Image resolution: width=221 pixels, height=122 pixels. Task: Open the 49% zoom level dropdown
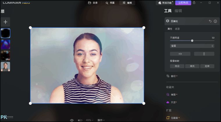(x=90, y=120)
